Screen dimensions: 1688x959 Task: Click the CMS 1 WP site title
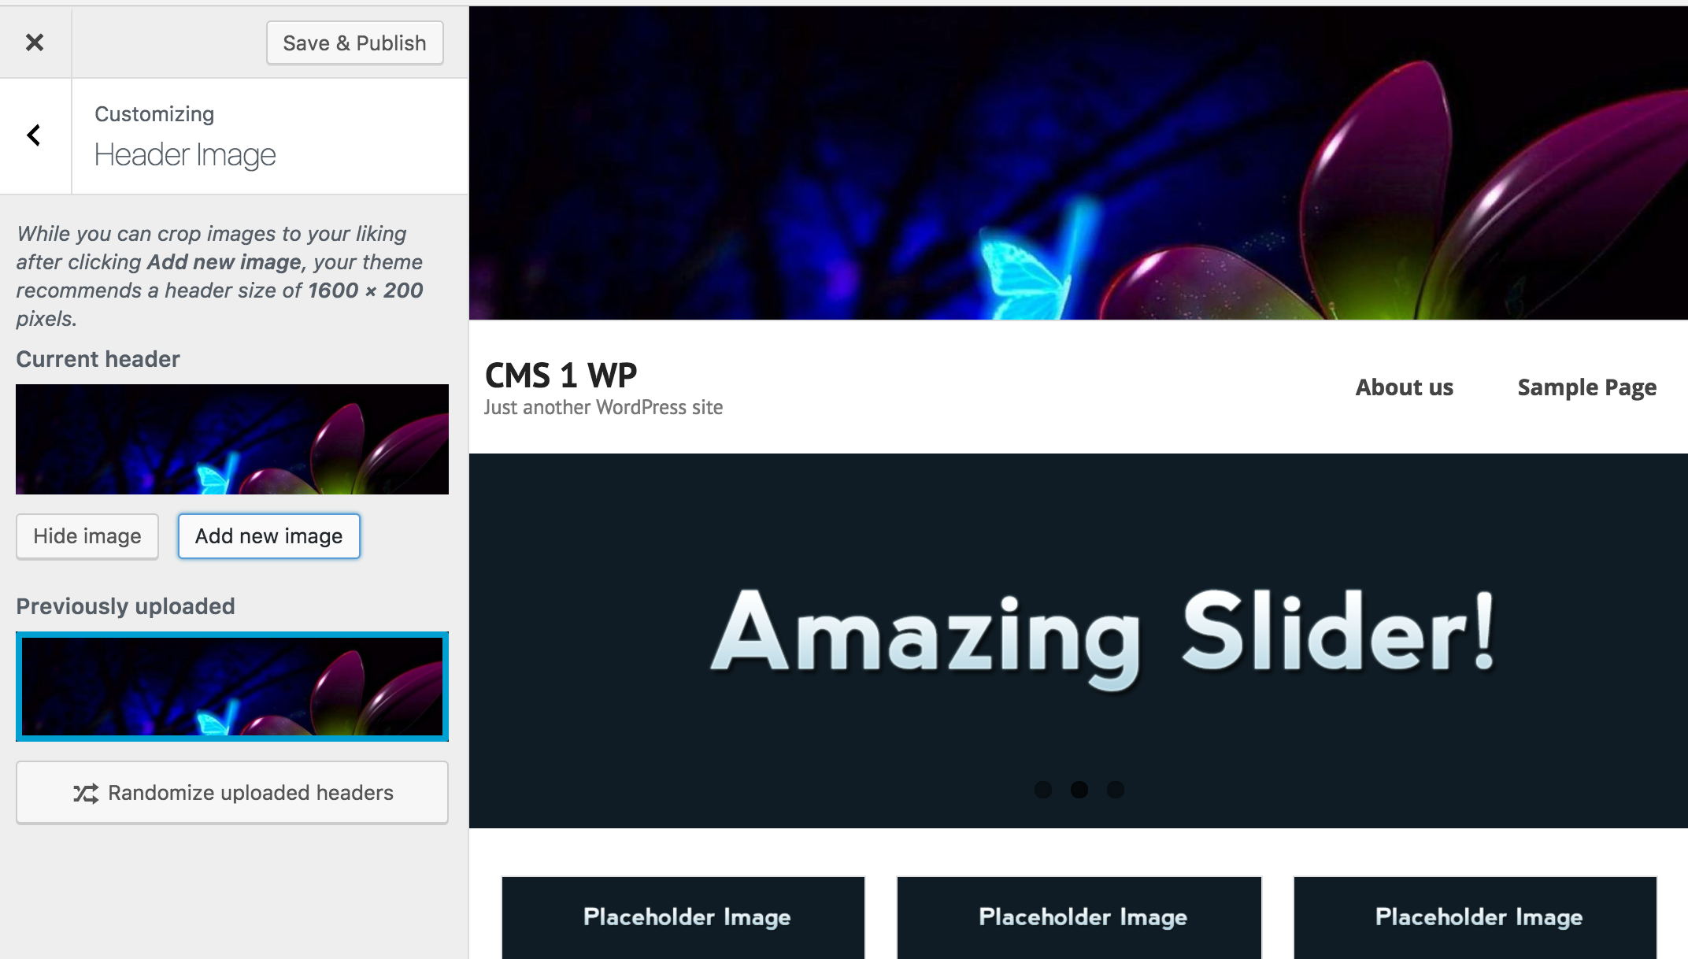(561, 376)
